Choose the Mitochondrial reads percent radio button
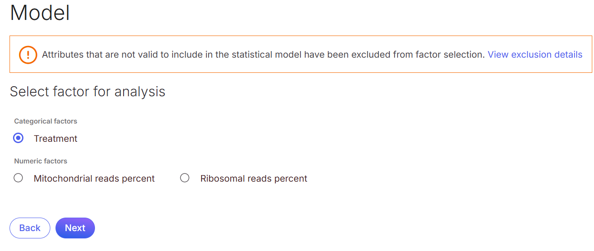594x251 pixels. 18,178
